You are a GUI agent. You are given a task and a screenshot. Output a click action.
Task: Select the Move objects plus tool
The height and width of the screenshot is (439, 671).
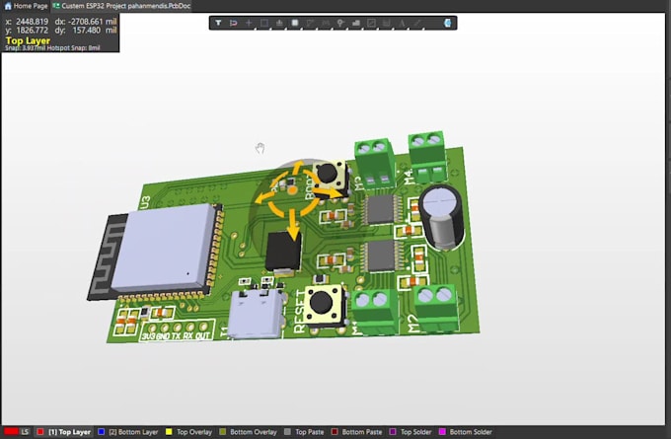tap(249, 23)
